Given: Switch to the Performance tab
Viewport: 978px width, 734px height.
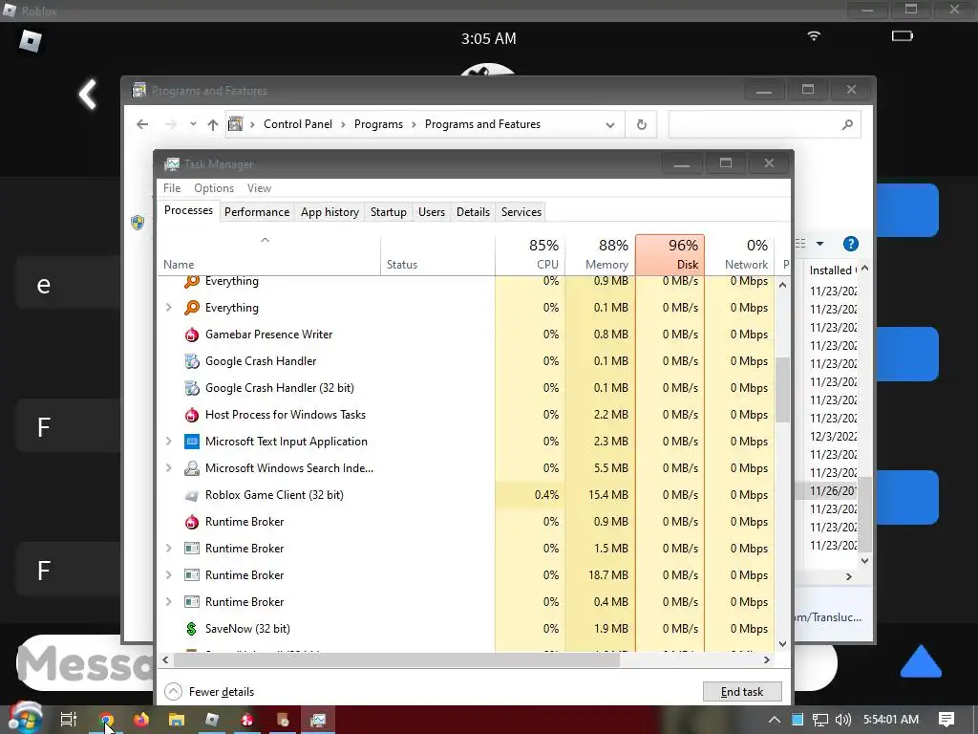Looking at the screenshot, I should tap(257, 212).
